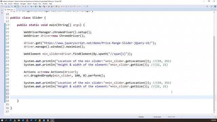
Task: Expand the External Tools dropdown arrow
Action: (46, 6)
